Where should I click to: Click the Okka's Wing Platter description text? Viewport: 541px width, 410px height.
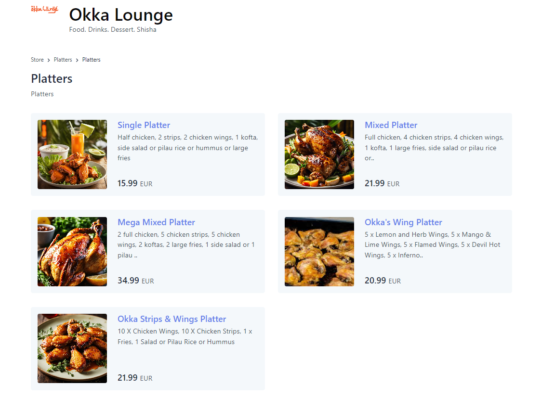tap(432, 244)
